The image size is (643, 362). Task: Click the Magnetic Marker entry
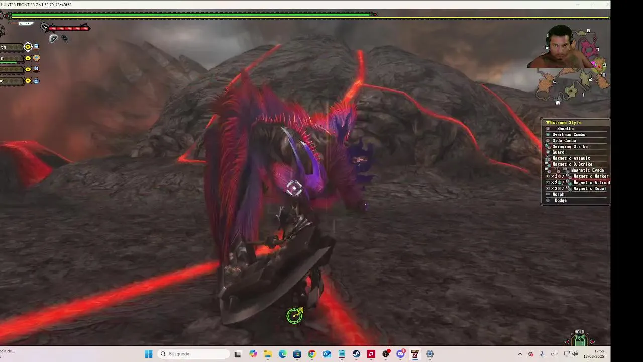(x=590, y=176)
